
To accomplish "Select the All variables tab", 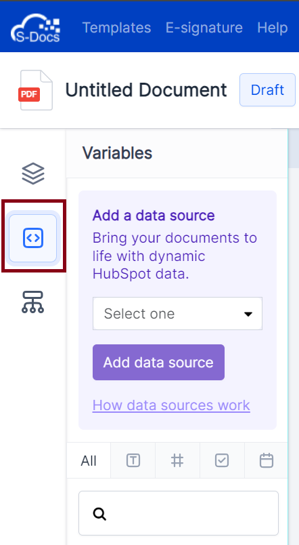I will tap(89, 460).
